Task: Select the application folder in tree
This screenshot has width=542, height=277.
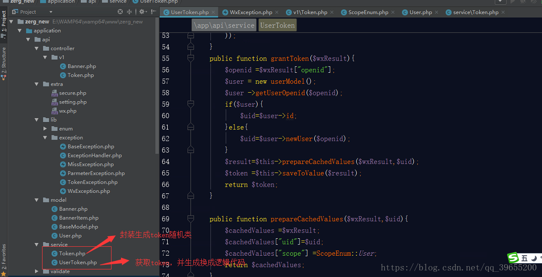Action: [47, 30]
